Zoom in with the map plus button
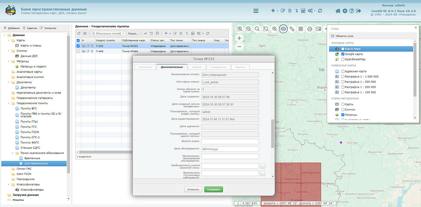The height and width of the screenshot is (207, 421). coord(239,38)
